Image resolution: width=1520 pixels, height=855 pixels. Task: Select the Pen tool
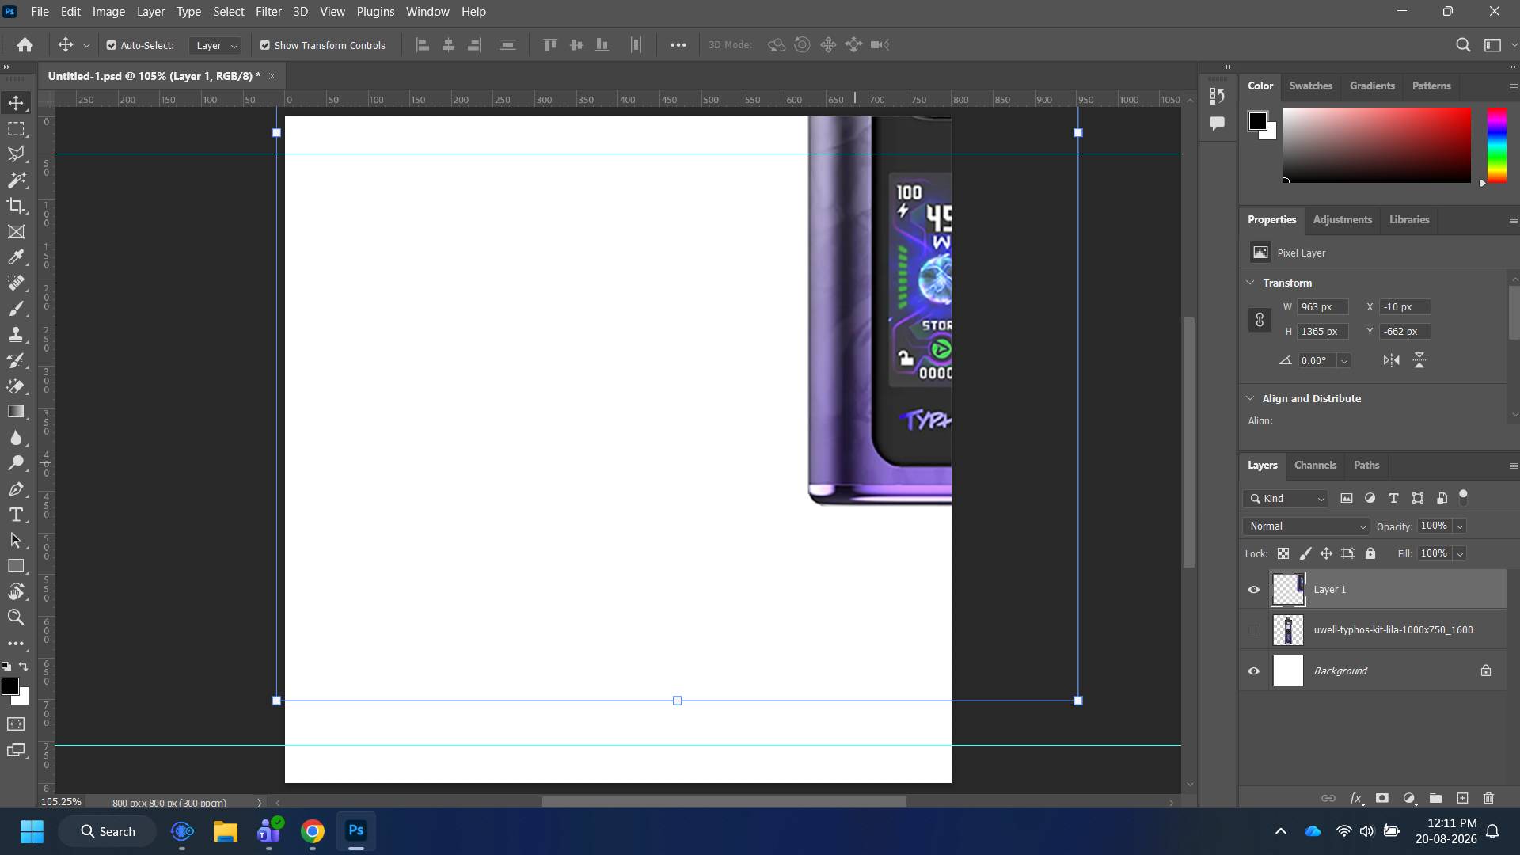coord(16,489)
